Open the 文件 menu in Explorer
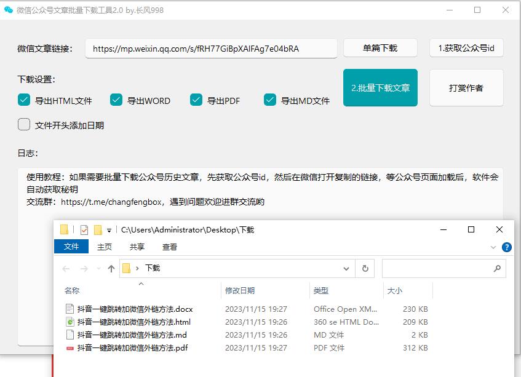521x377 pixels. tap(71, 247)
